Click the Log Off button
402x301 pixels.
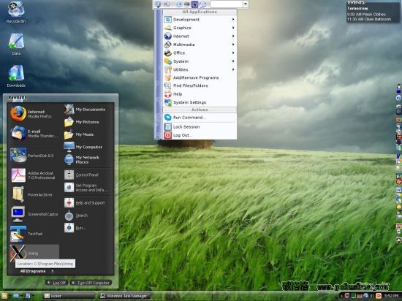[x=56, y=283]
